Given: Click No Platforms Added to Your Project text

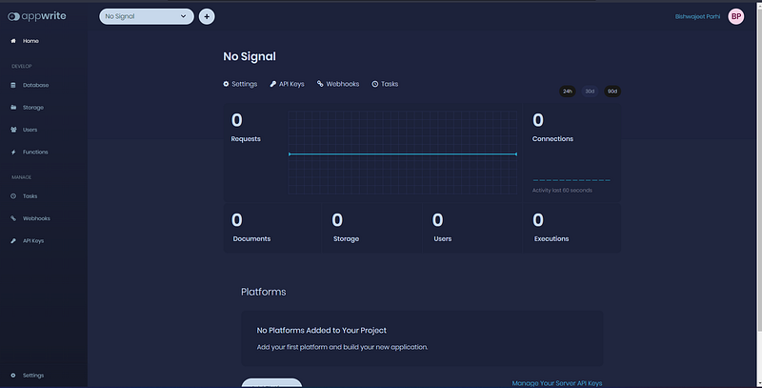Looking at the screenshot, I should [x=321, y=330].
